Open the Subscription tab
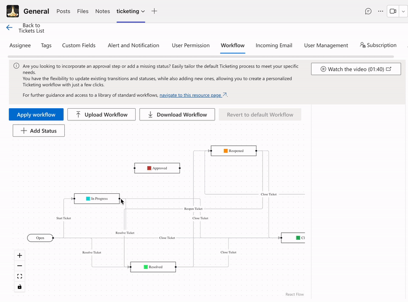408x302 pixels. pos(378,45)
